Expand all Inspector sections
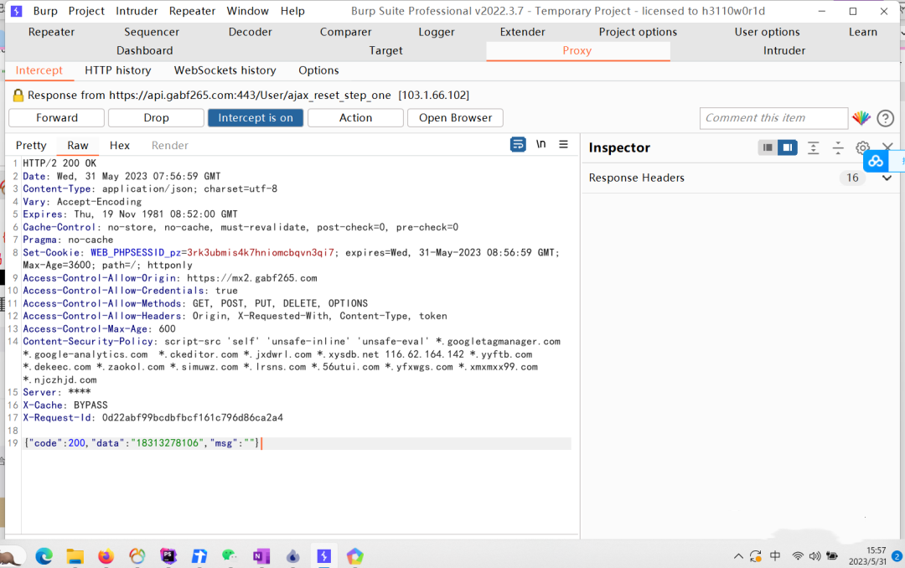 click(813, 147)
